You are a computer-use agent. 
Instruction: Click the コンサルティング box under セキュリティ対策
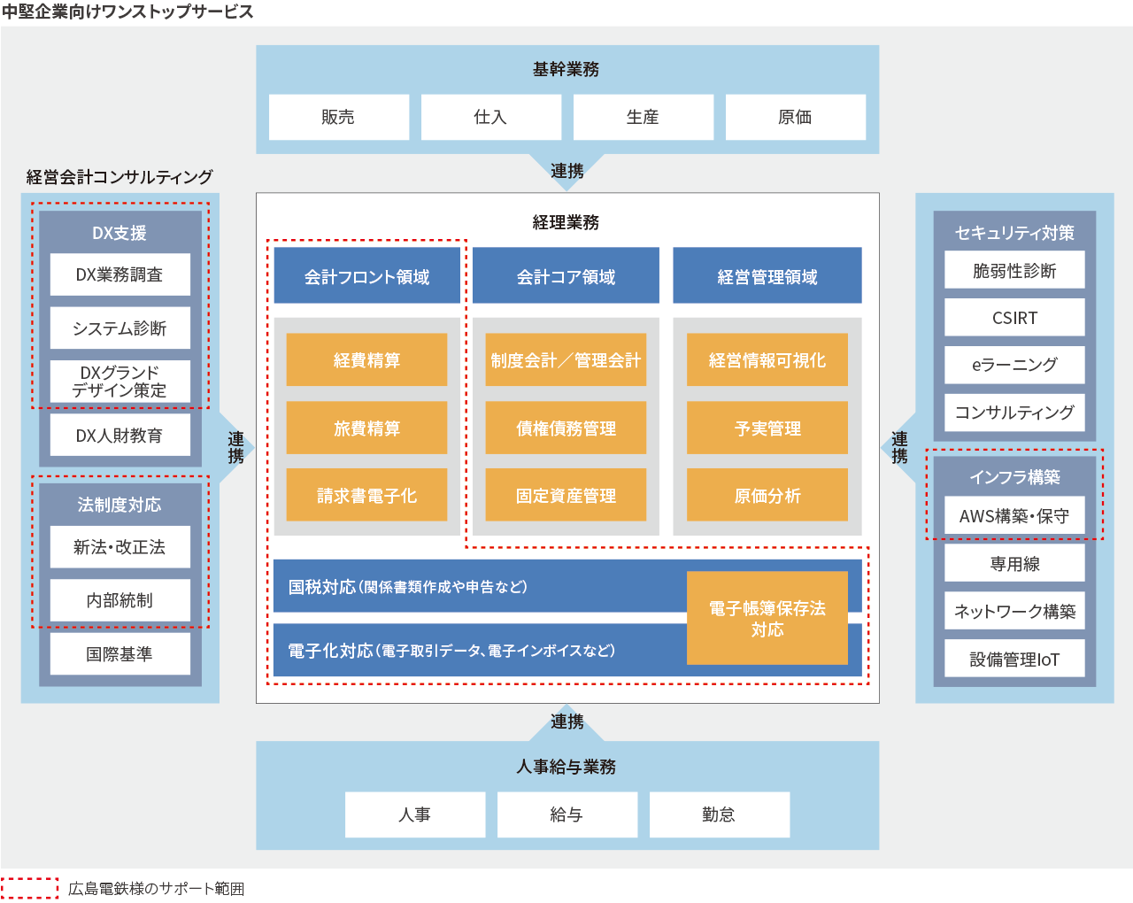tap(1014, 413)
